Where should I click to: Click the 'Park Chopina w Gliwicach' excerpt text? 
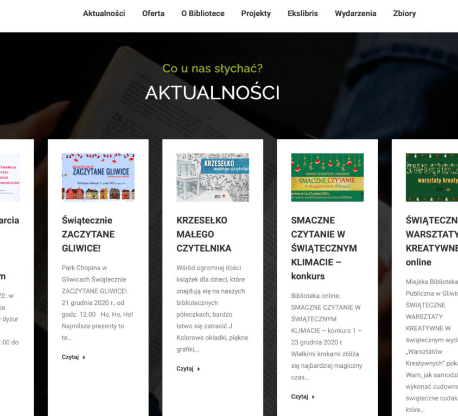click(98, 303)
